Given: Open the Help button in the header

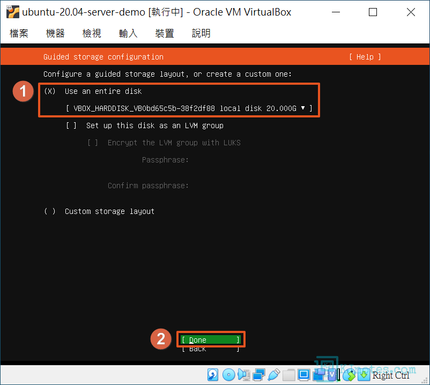Looking at the screenshot, I should 365,57.
